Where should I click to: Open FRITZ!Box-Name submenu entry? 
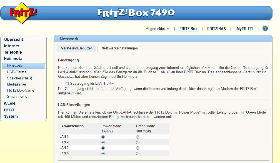21,90
